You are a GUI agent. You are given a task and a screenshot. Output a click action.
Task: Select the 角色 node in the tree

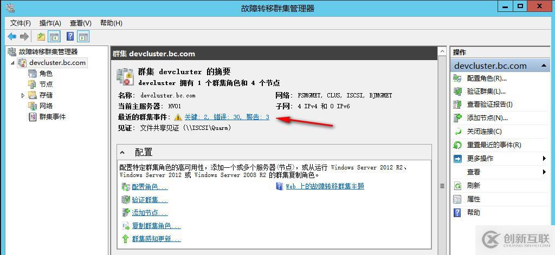pos(46,74)
